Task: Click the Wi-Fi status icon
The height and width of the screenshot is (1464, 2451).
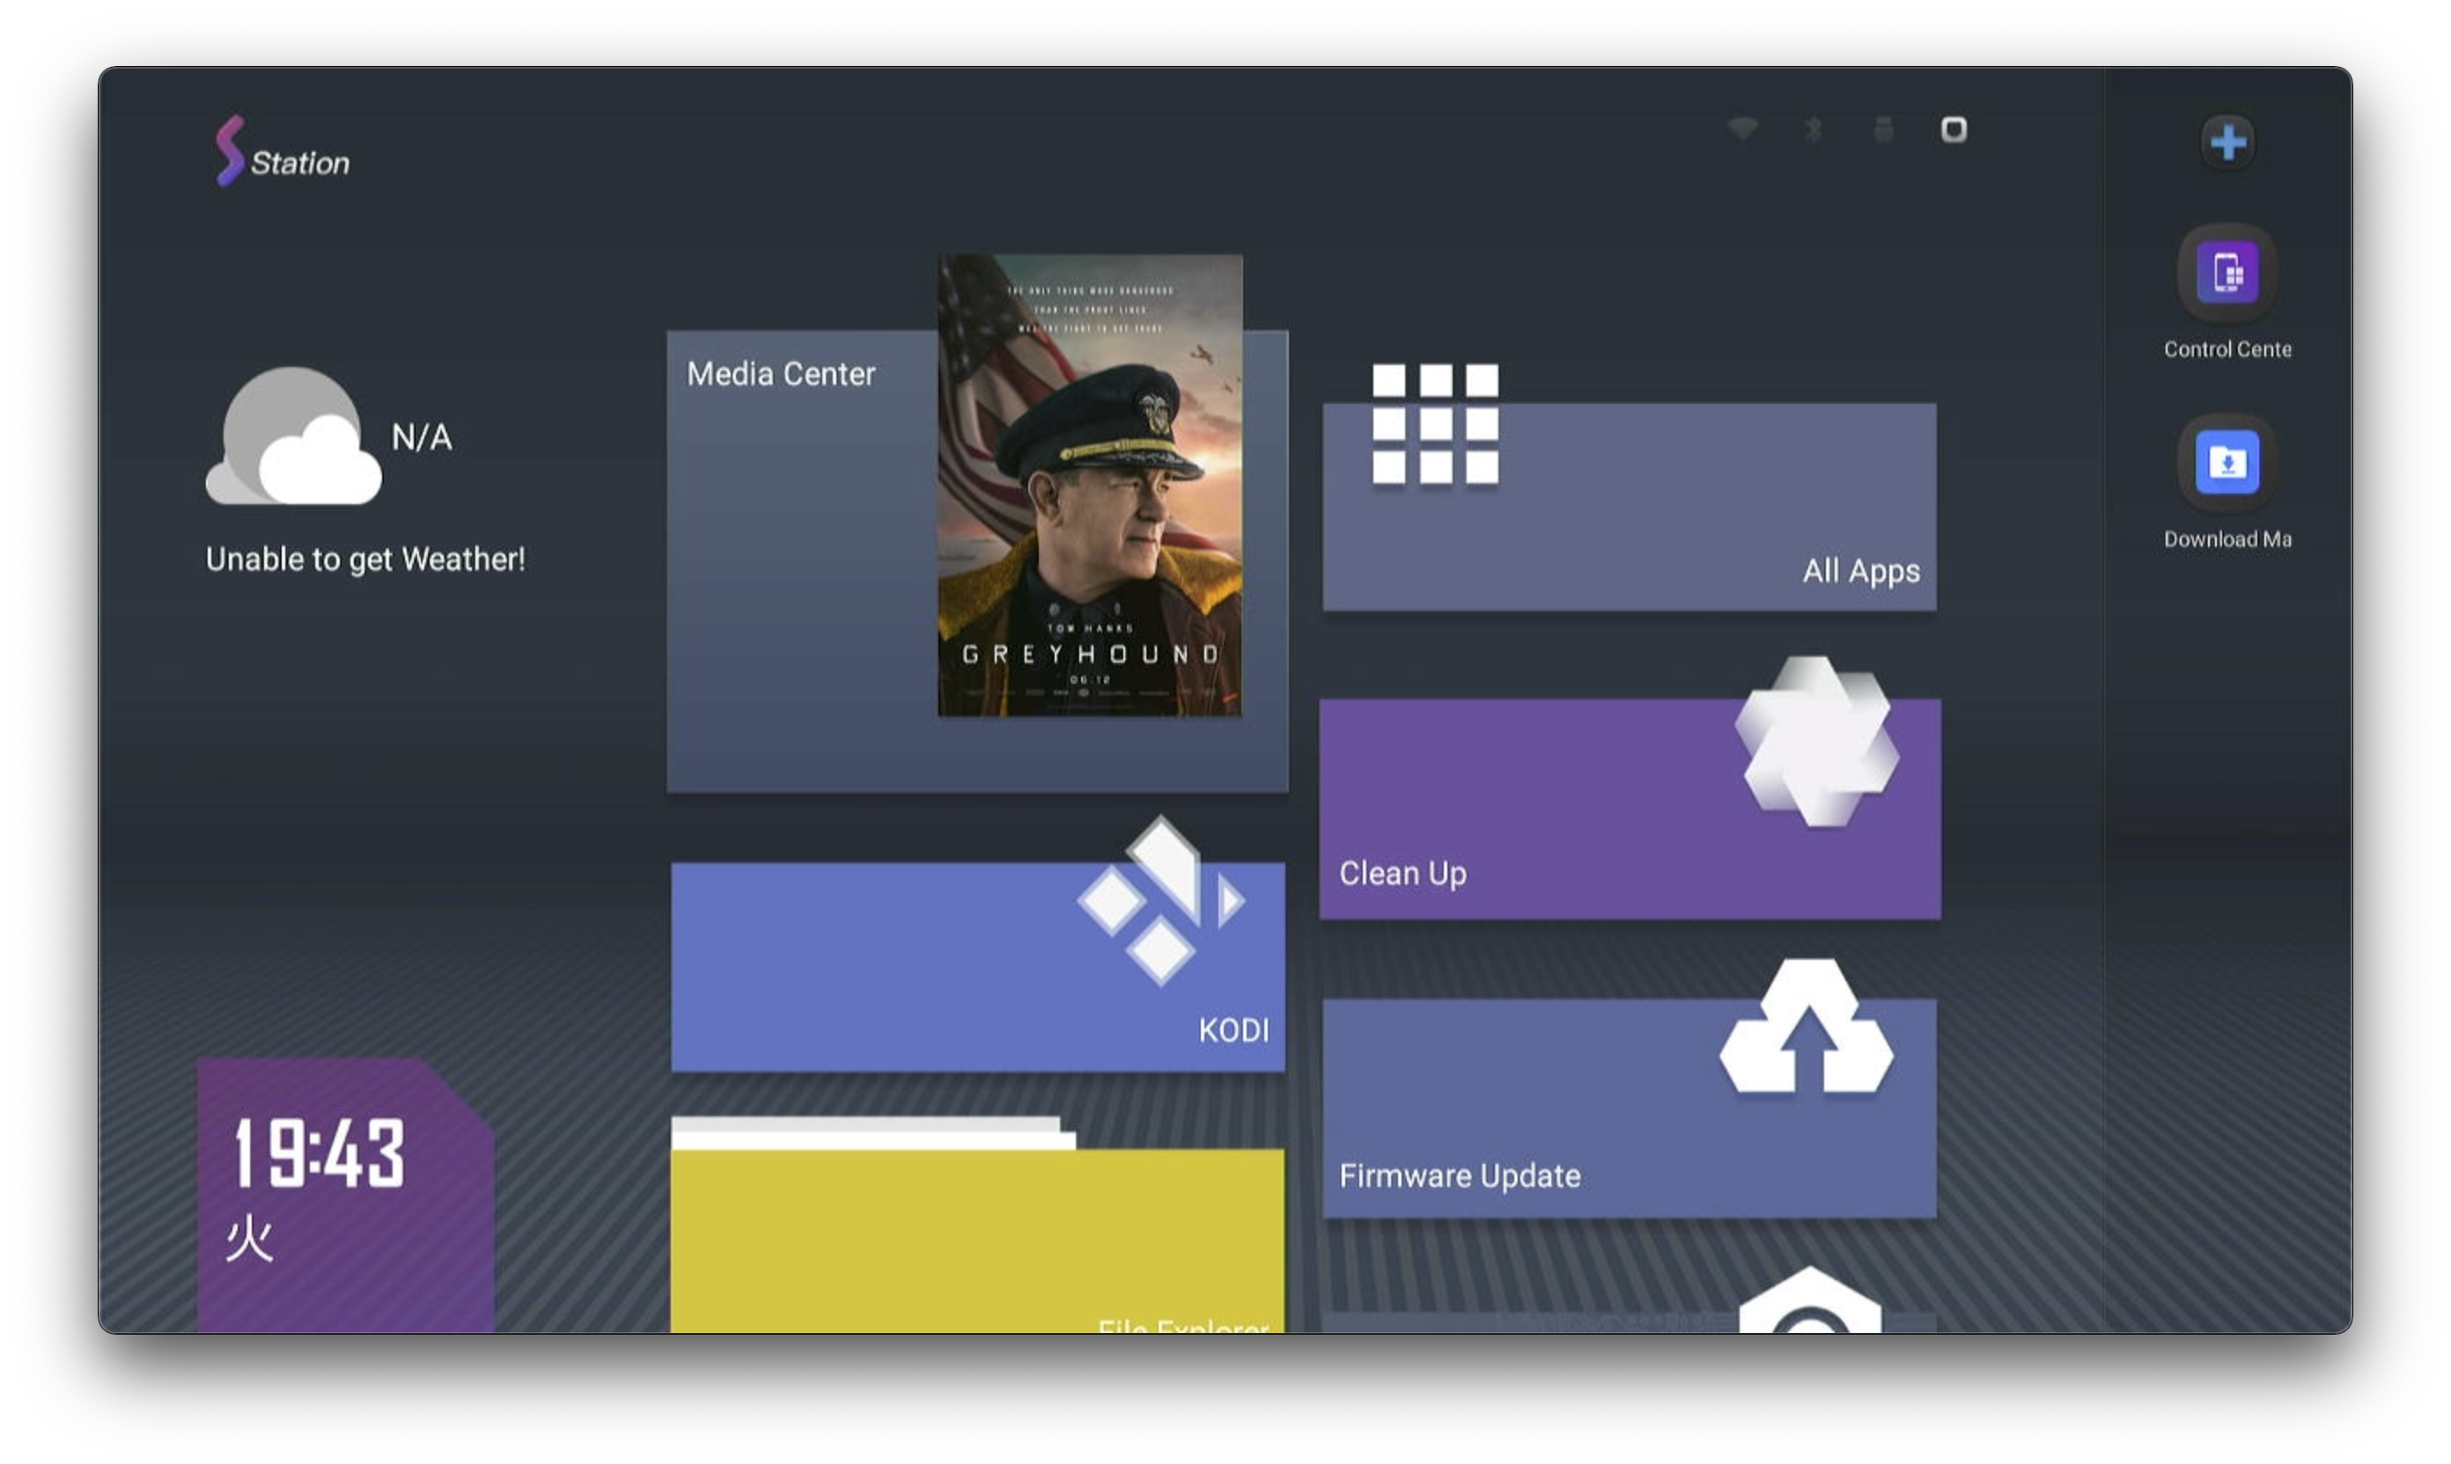Action: (1742, 129)
